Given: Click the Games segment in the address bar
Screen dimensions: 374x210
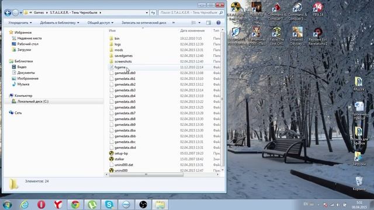Looking at the screenshot, I should 39,13.
